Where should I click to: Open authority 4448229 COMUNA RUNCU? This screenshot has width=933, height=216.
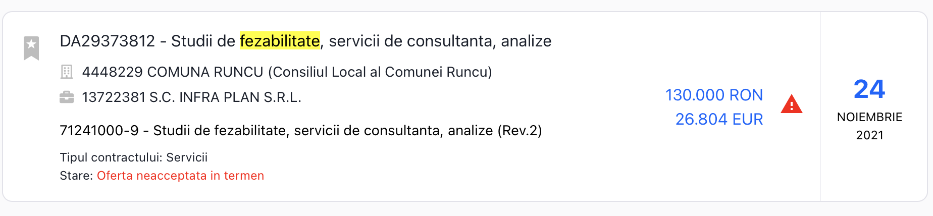pyautogui.click(x=173, y=72)
